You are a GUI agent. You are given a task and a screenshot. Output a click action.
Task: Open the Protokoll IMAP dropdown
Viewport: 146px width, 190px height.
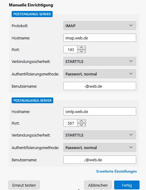point(100,26)
